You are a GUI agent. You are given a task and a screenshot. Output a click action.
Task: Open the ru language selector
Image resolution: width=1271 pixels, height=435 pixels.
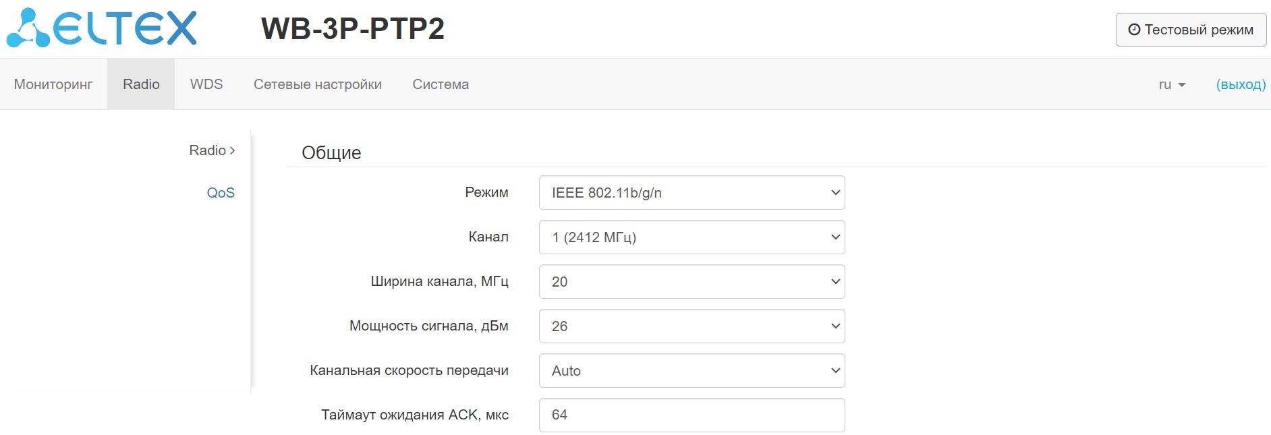point(1172,84)
